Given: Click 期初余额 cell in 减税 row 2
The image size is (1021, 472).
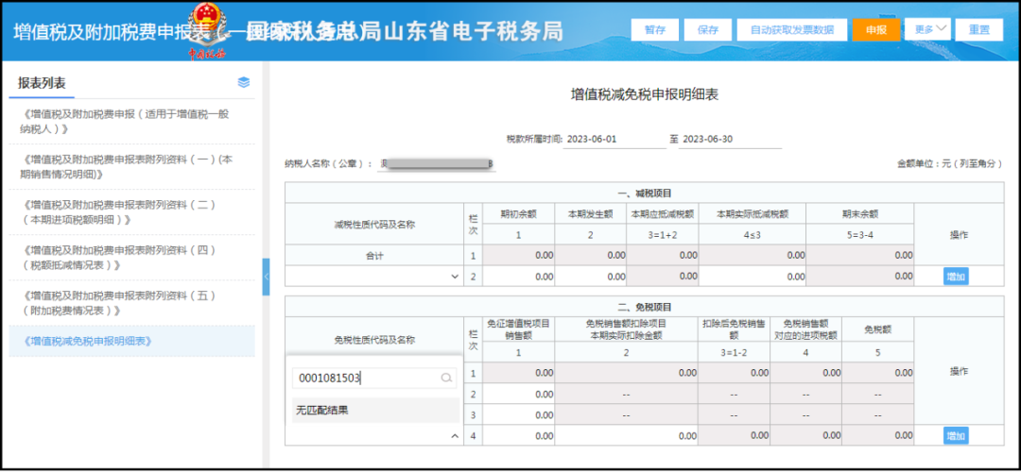Looking at the screenshot, I should click(518, 277).
